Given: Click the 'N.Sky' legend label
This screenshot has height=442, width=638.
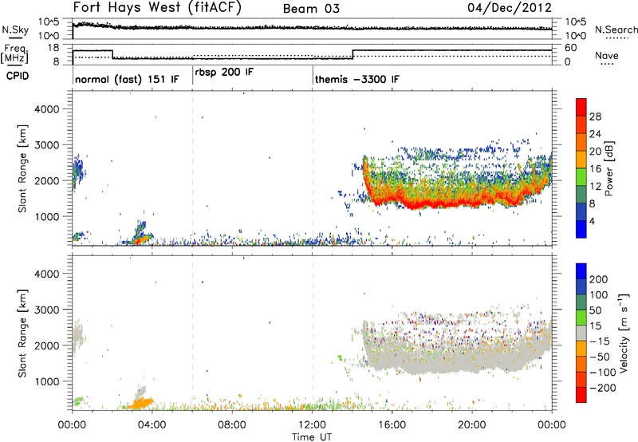Looking at the screenshot, I should 15,30.
